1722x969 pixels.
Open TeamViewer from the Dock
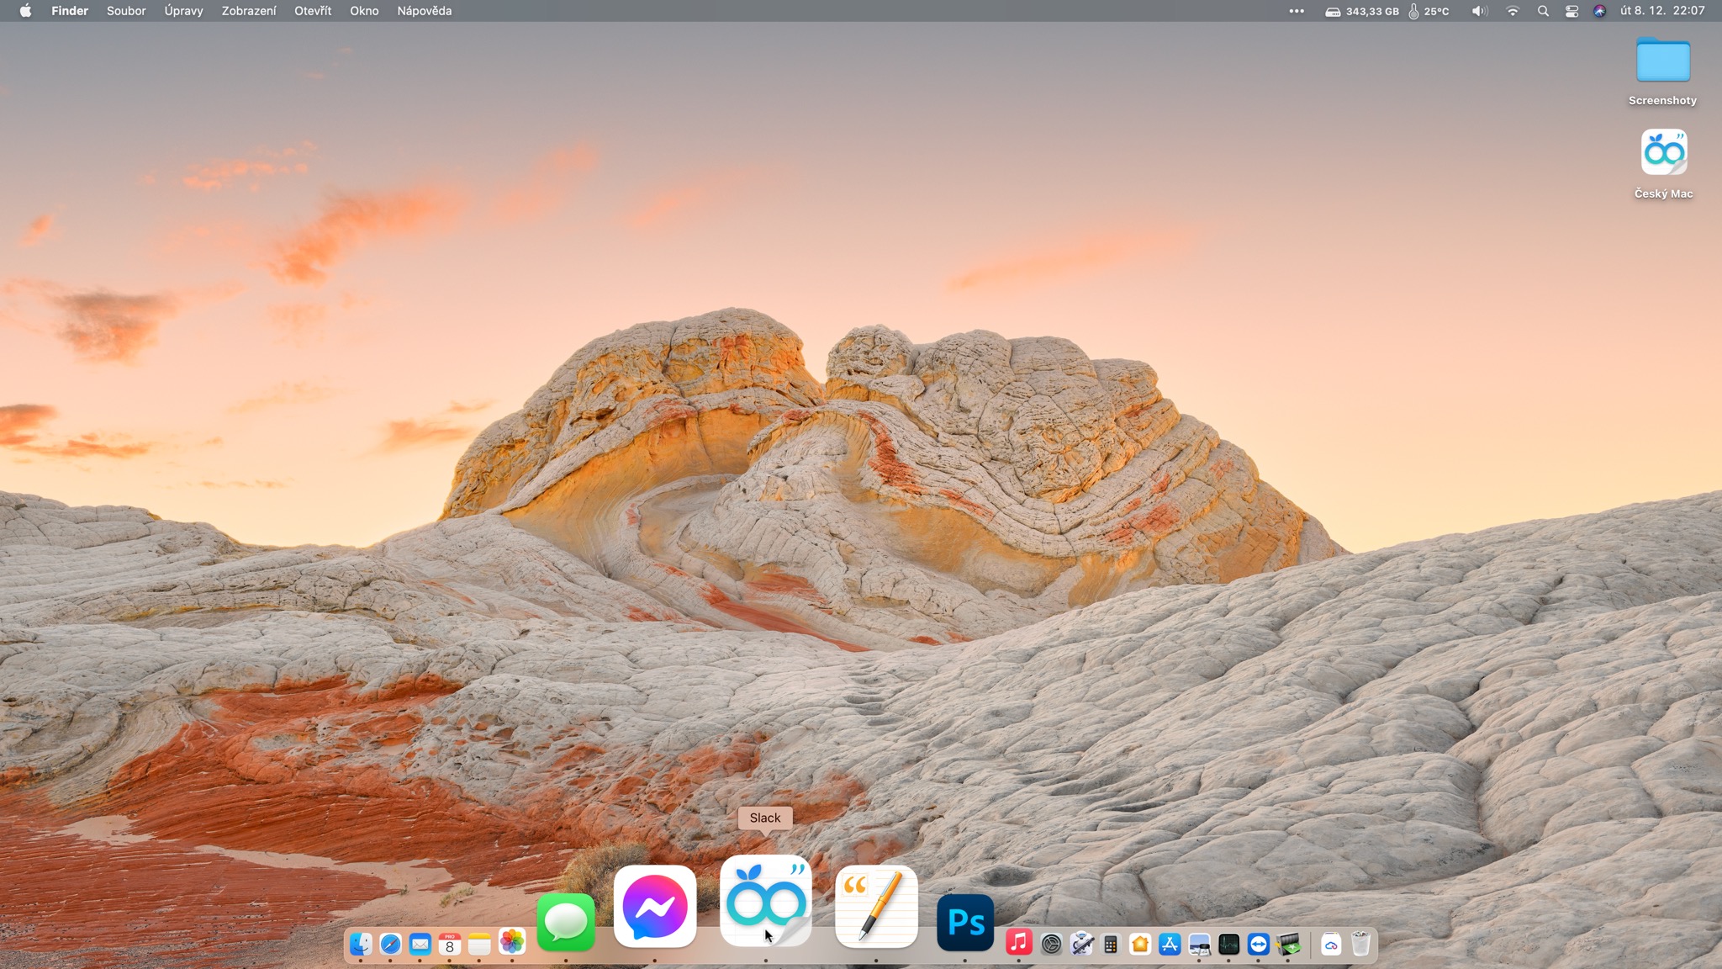pos(1258,944)
